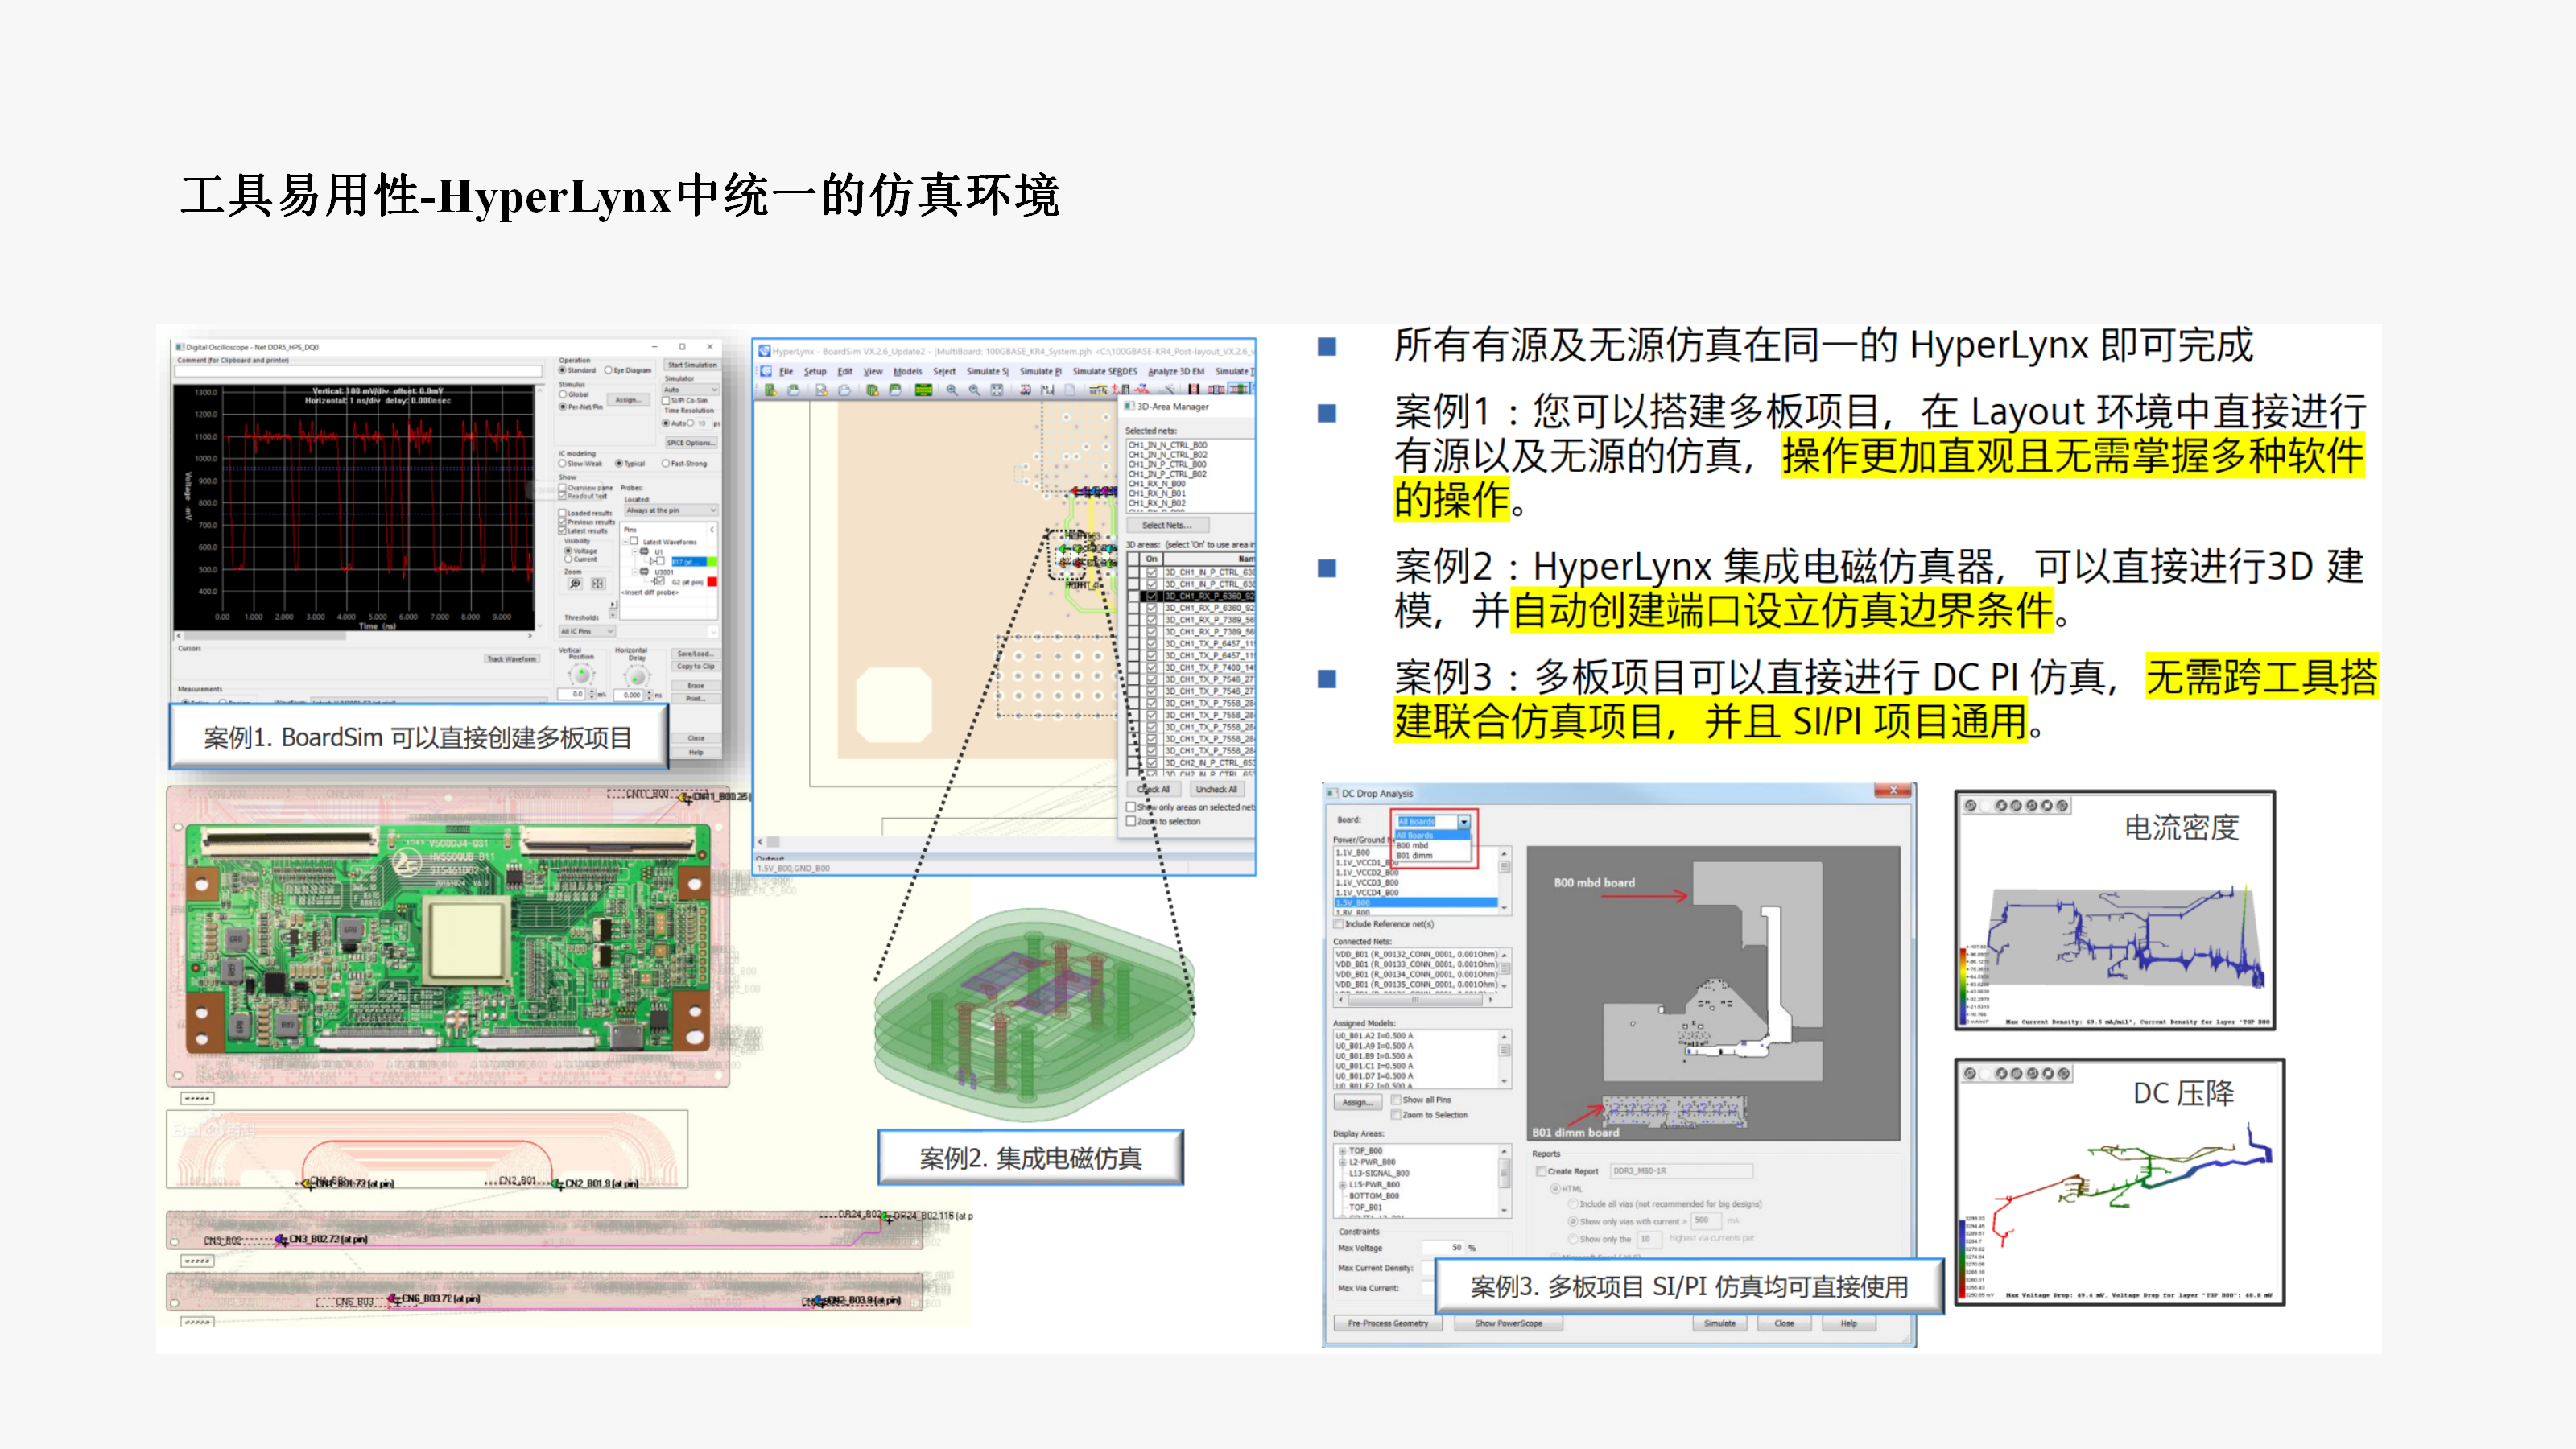
Task: Click the NETS select-nets icon in HyperLynx toolbar
Action: (x=1098, y=391)
